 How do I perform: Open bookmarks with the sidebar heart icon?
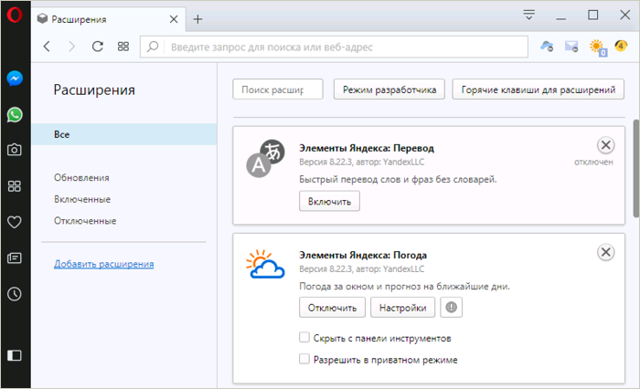(15, 222)
